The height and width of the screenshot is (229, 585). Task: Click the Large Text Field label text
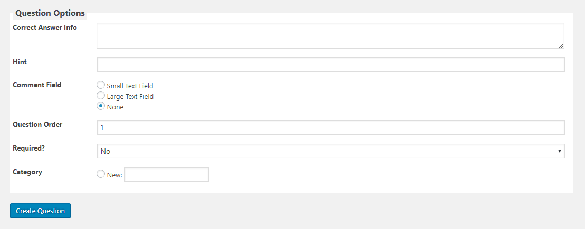click(130, 97)
